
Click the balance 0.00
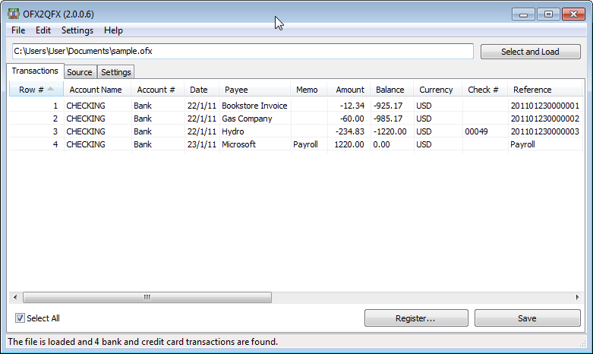pos(381,144)
